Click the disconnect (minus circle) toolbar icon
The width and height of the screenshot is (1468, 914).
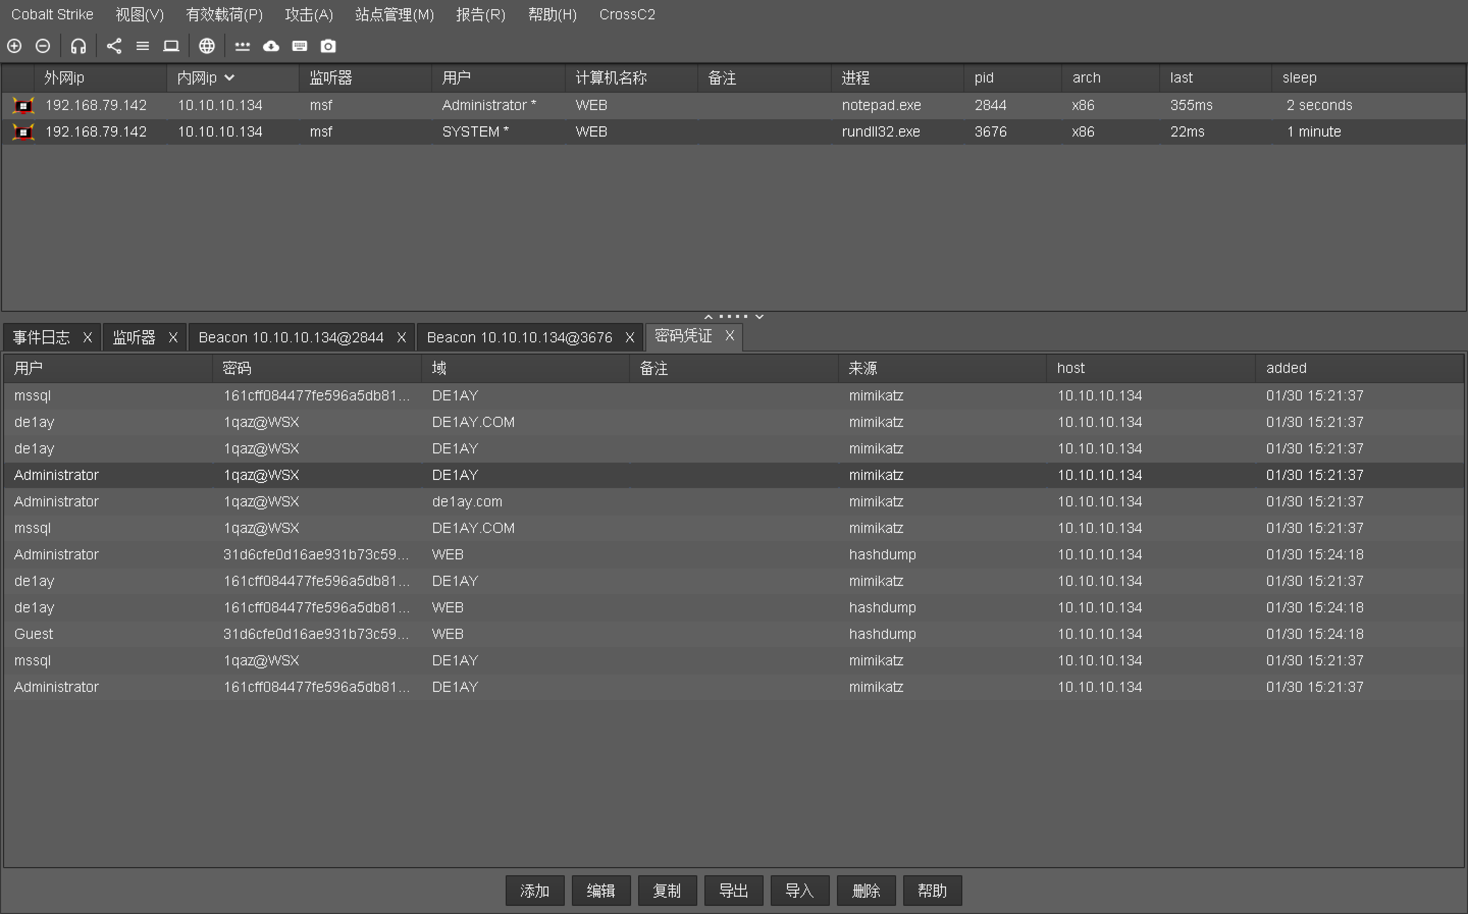click(43, 46)
